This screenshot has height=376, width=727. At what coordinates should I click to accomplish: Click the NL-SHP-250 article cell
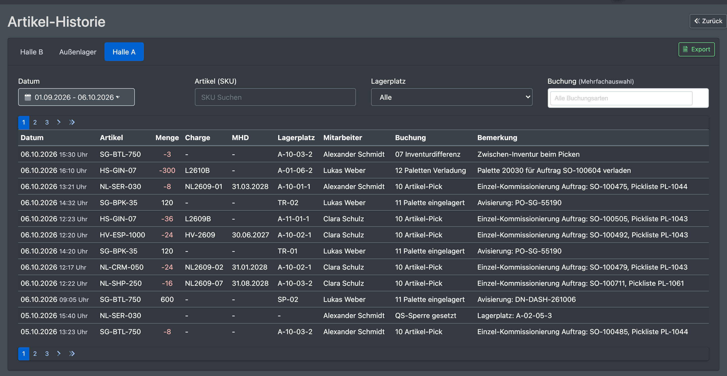(121, 283)
